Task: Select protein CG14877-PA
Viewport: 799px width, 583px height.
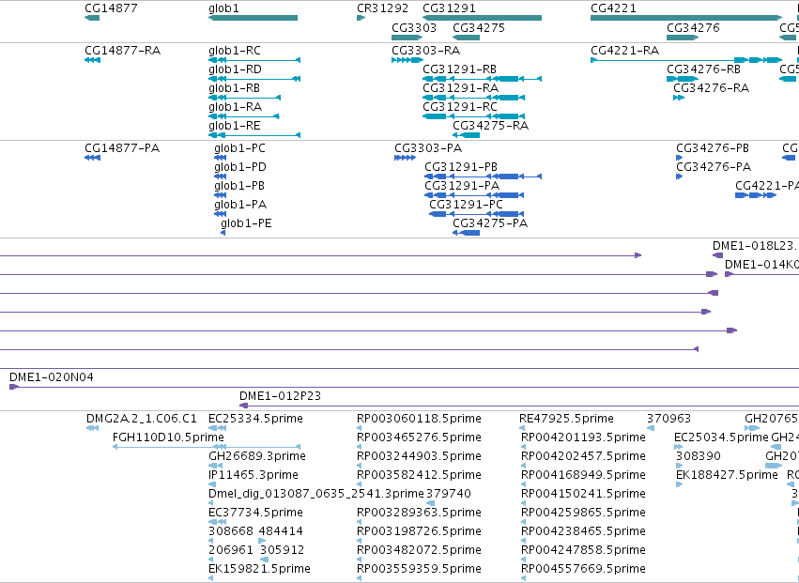Action: [x=92, y=158]
